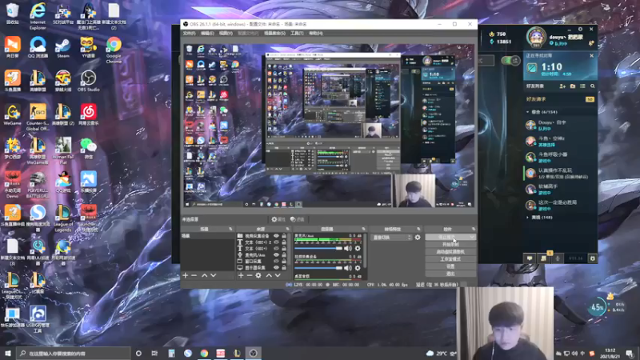This screenshot has height=360, width=640.
Task: Open OBS Edit menu
Action: pos(207,33)
